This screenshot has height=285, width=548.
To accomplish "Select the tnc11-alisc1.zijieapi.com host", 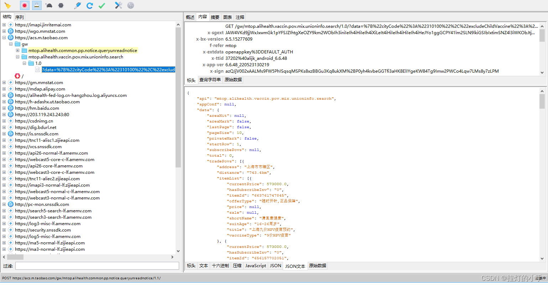I will click(x=47, y=140).
